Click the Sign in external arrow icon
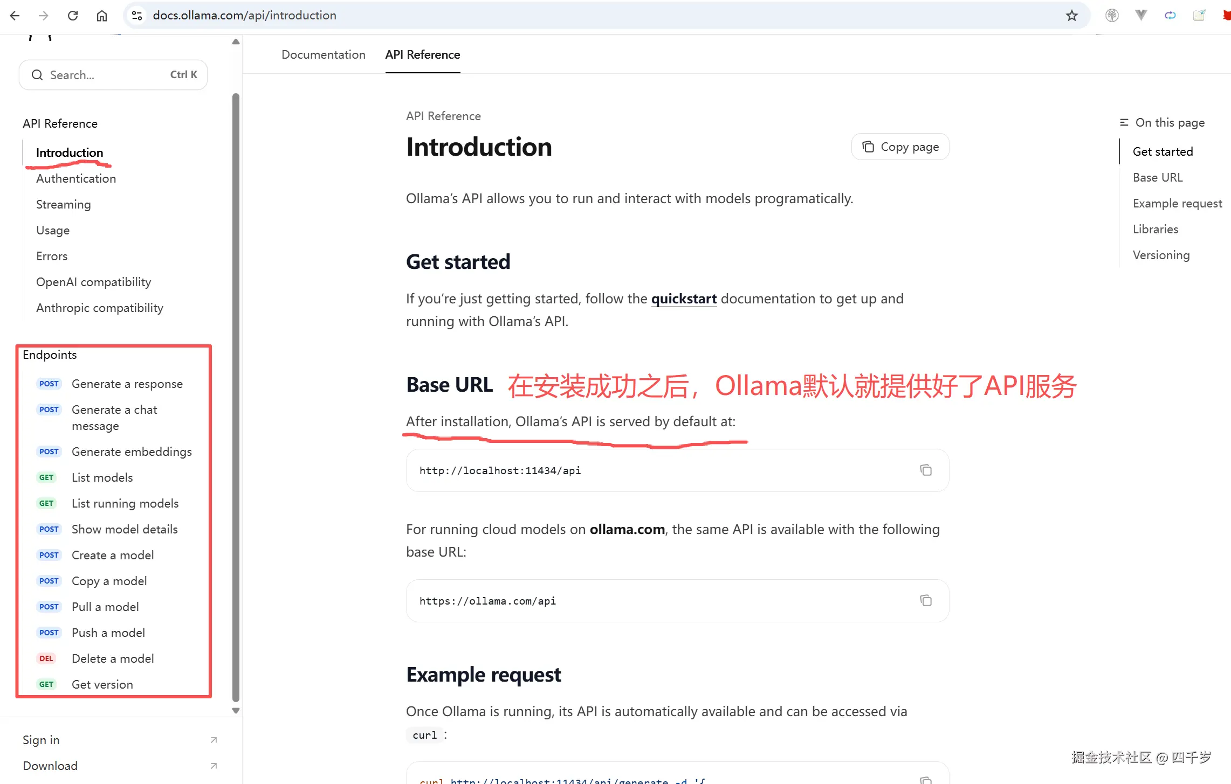The height and width of the screenshot is (784, 1231). [214, 740]
